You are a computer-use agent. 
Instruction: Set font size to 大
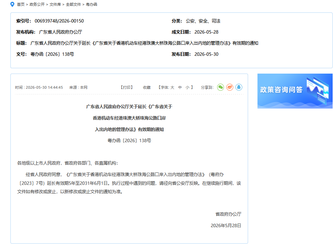point(172,87)
